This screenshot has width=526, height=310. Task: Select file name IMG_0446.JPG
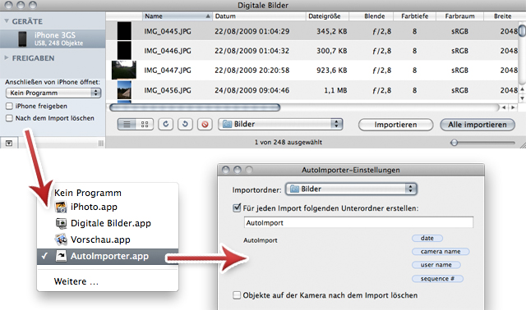pyautogui.click(x=168, y=51)
